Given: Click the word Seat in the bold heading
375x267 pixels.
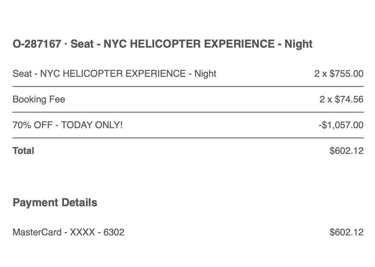Looking at the screenshot, I should pos(82,44).
